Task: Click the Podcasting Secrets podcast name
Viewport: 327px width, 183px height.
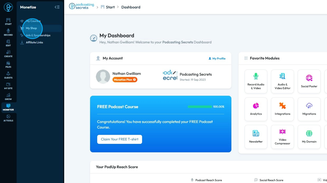Action: (x=196, y=74)
